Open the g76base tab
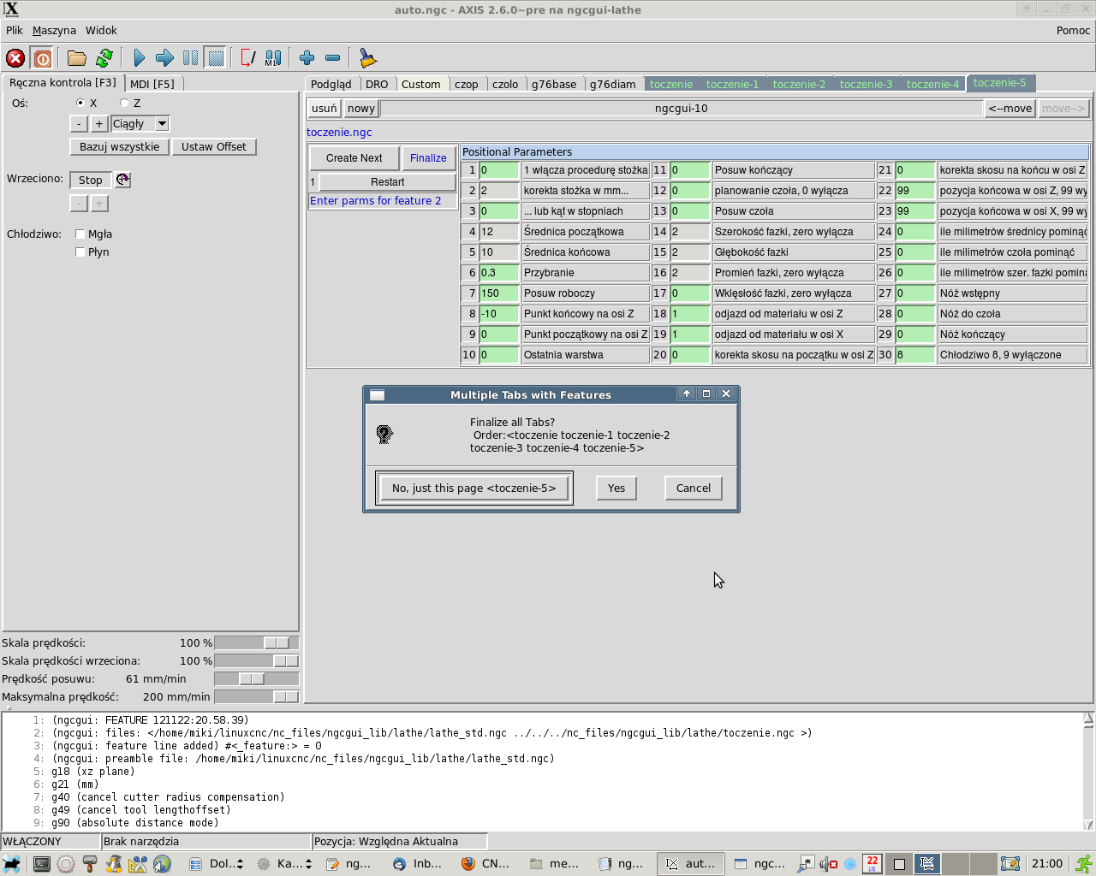Screen dimensions: 1096x876 554,84
